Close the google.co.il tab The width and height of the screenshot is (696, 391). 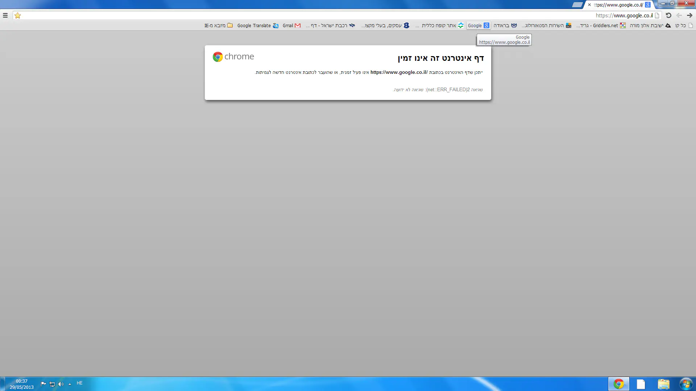tap(589, 5)
